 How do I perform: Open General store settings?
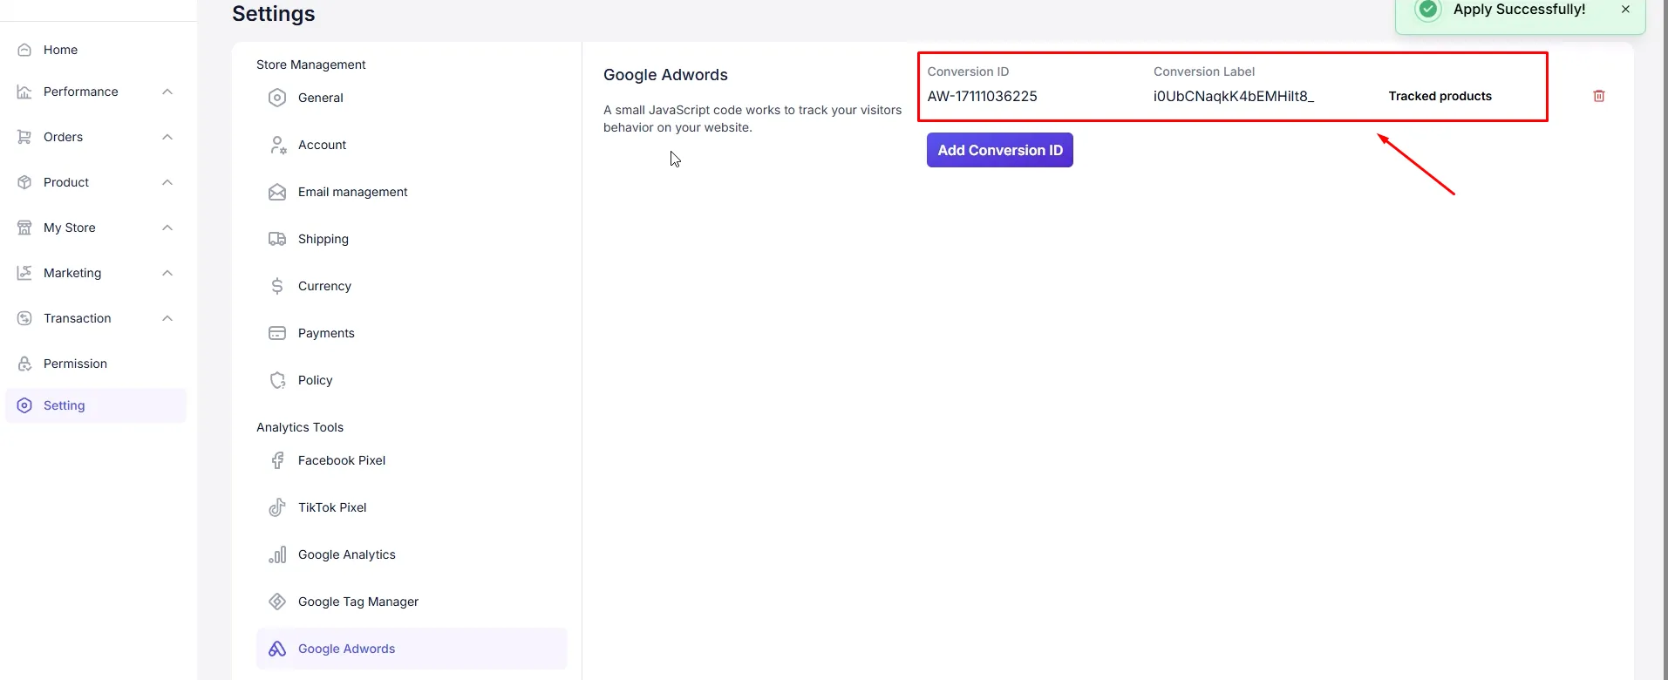click(320, 98)
